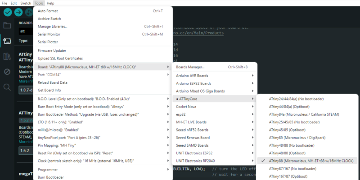
Task: Select ATtiny45/85 (Optiboot) board option
Action: tap(287, 130)
